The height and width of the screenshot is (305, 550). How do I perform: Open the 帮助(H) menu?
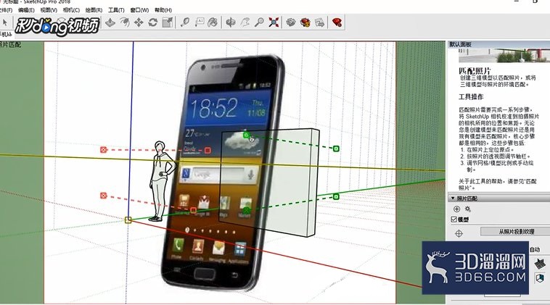click(x=163, y=10)
